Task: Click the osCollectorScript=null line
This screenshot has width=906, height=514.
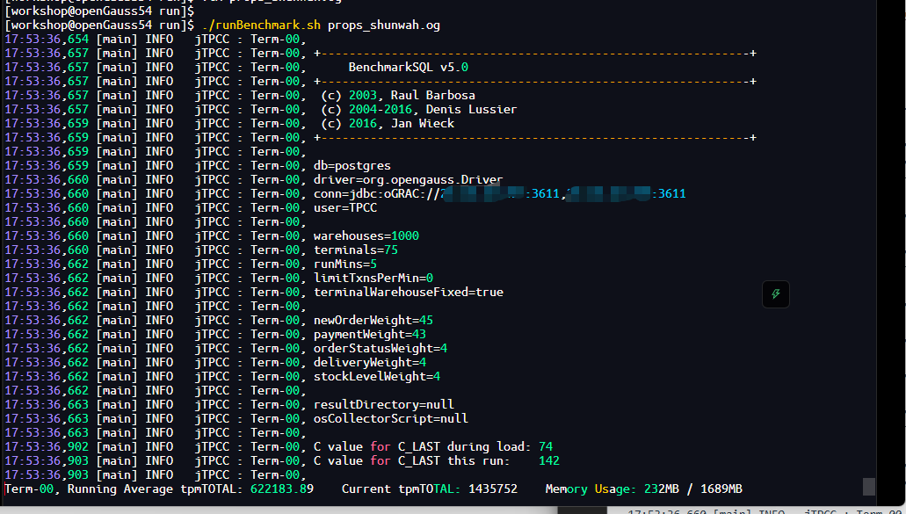Action: [x=390, y=418]
